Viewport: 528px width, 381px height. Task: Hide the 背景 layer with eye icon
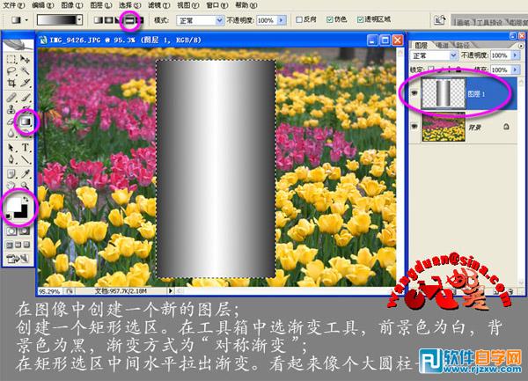(x=414, y=127)
